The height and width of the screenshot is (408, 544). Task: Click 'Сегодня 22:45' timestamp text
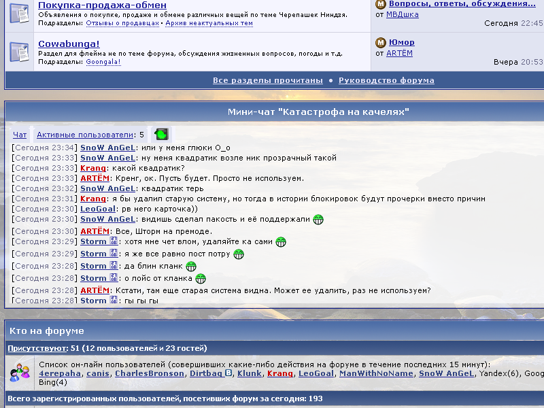[x=513, y=23]
